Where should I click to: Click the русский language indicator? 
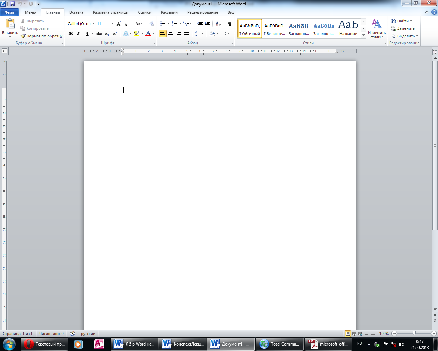coord(88,334)
